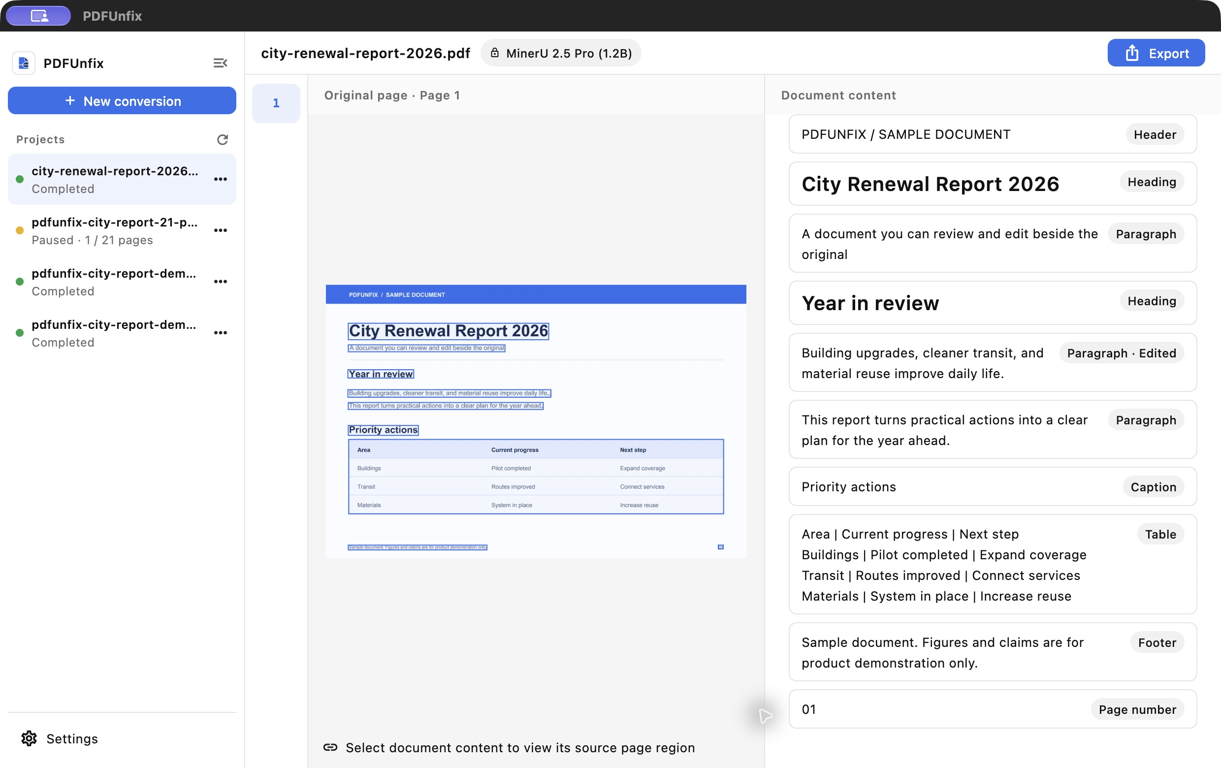Select the City Renewal Report 2026 heading block

993,184
